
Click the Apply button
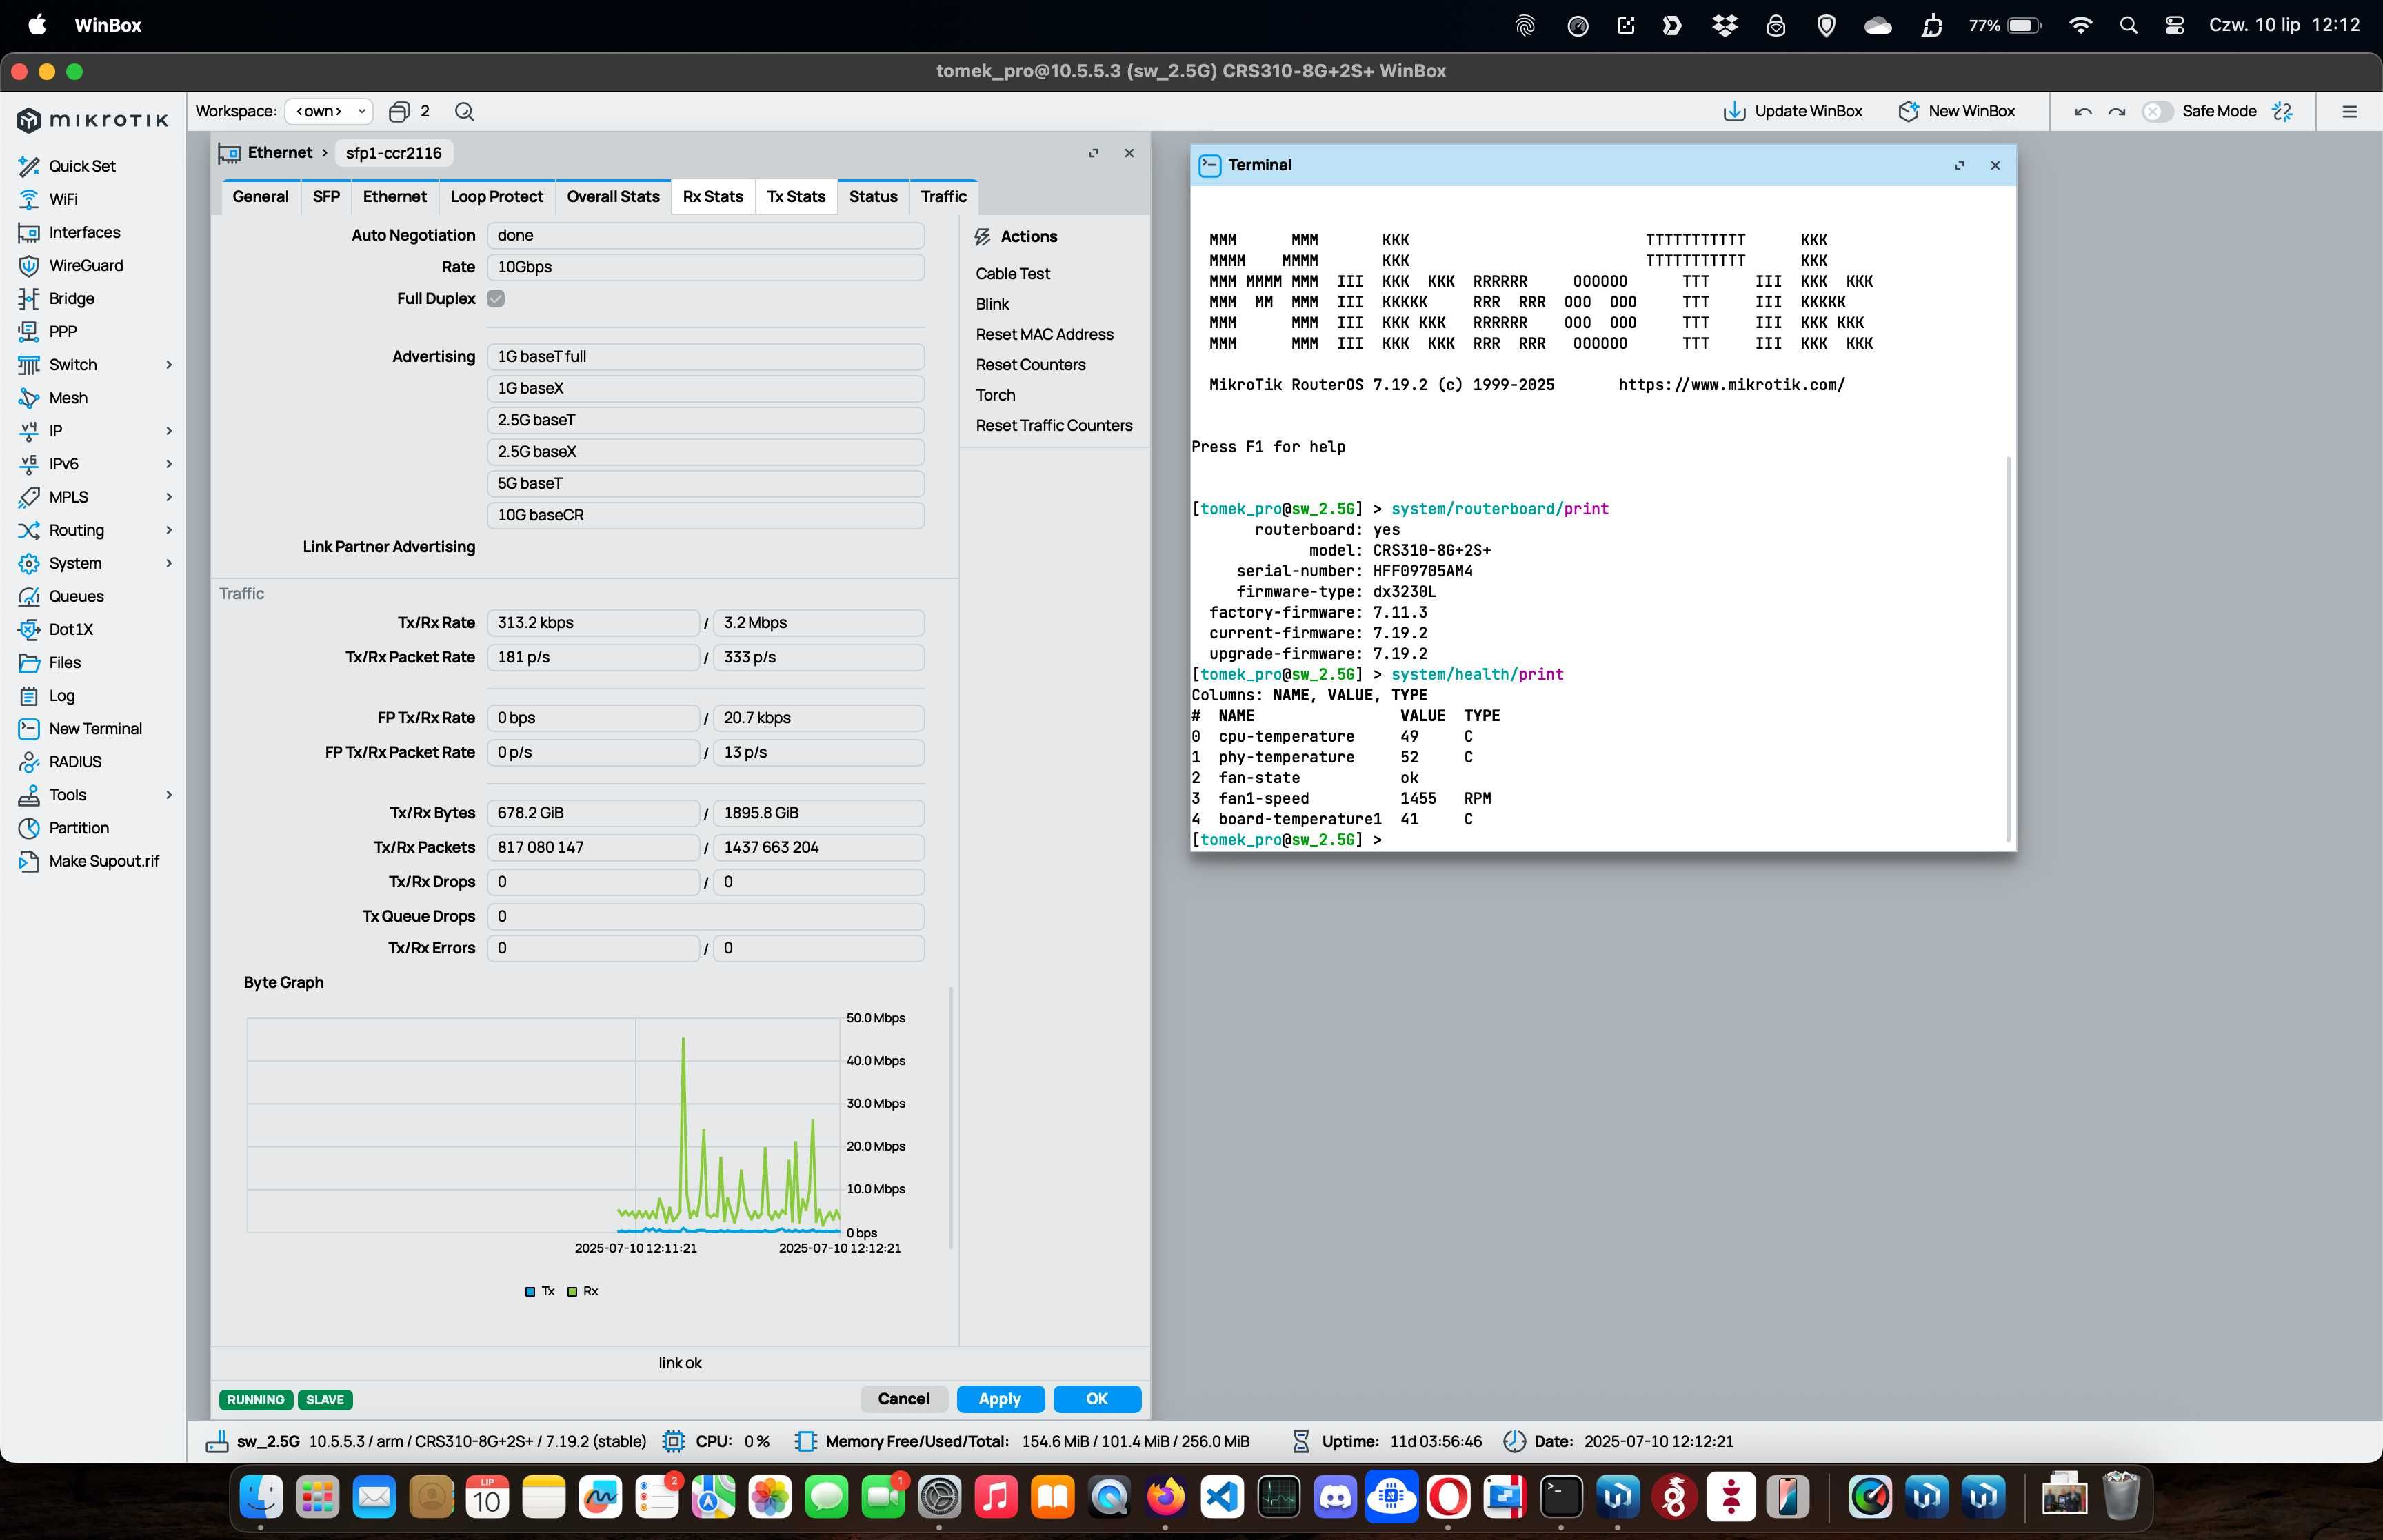tap(1000, 1398)
